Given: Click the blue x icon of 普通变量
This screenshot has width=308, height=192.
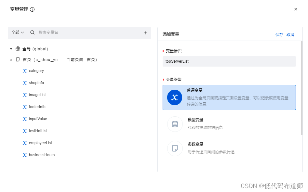Looking at the screenshot, I should click(175, 97).
